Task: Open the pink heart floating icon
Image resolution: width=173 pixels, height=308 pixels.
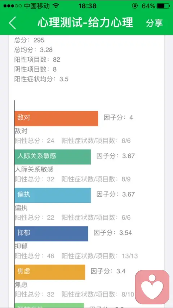Action: (x=152, y=287)
